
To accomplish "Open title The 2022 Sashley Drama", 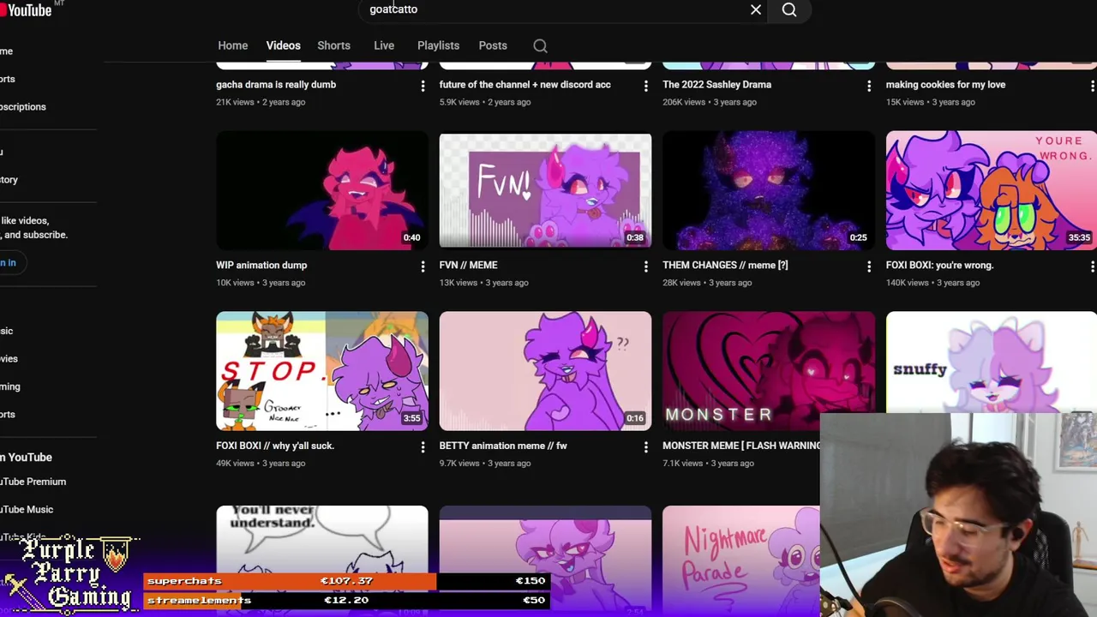I will 716,85.
